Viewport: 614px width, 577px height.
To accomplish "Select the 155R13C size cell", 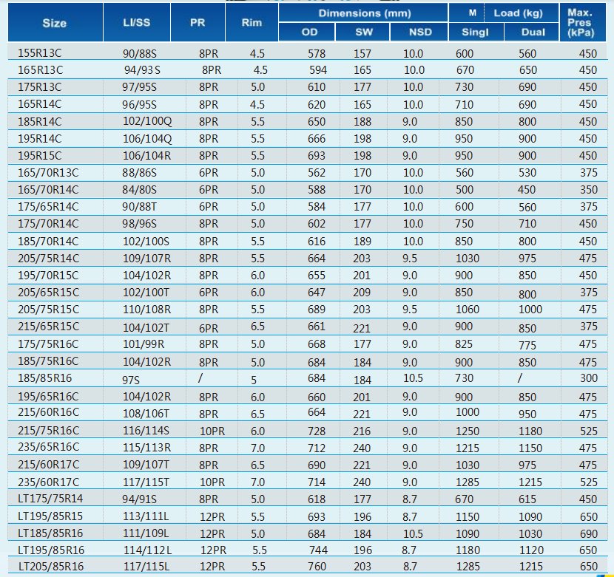I will click(x=40, y=53).
